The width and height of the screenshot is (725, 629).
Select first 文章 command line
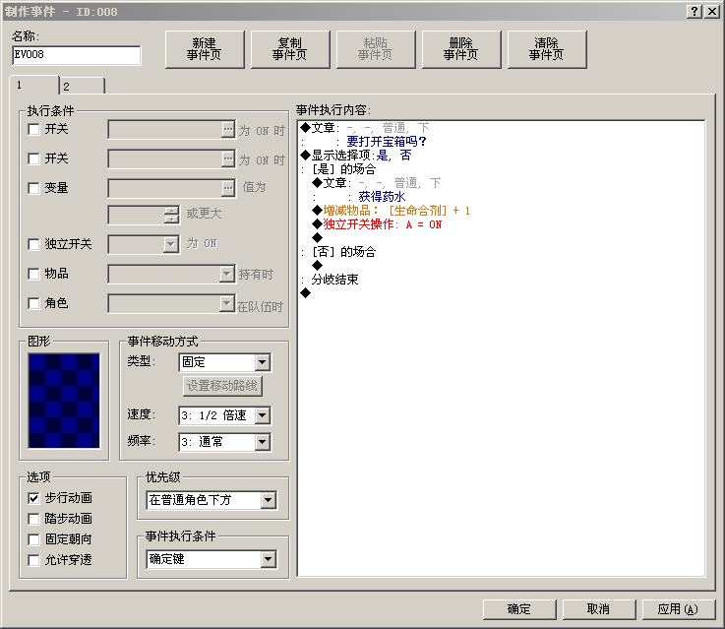click(365, 128)
